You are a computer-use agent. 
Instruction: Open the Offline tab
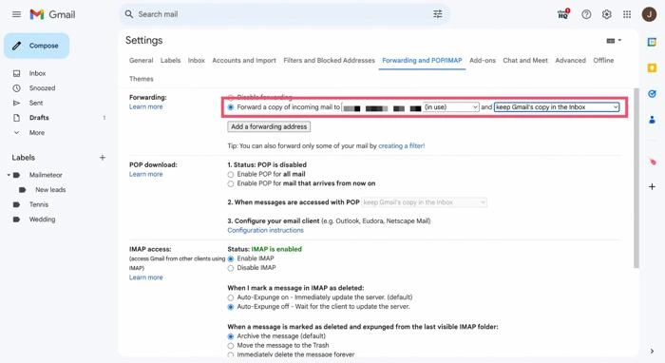click(603, 60)
